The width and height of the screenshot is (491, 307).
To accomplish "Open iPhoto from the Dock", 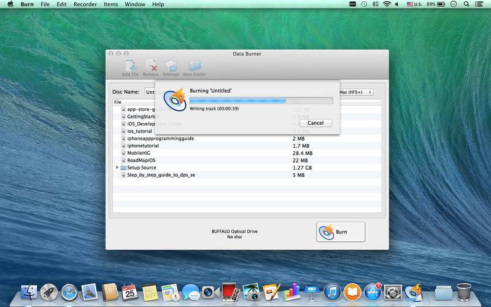I will click(x=251, y=292).
